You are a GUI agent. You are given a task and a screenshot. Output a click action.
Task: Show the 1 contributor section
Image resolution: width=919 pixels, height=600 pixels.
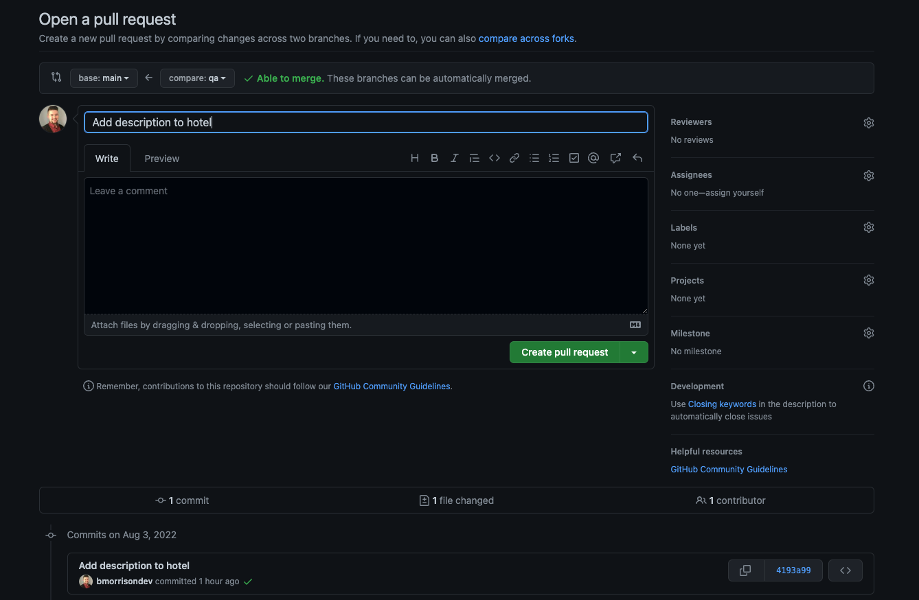pyautogui.click(x=731, y=500)
